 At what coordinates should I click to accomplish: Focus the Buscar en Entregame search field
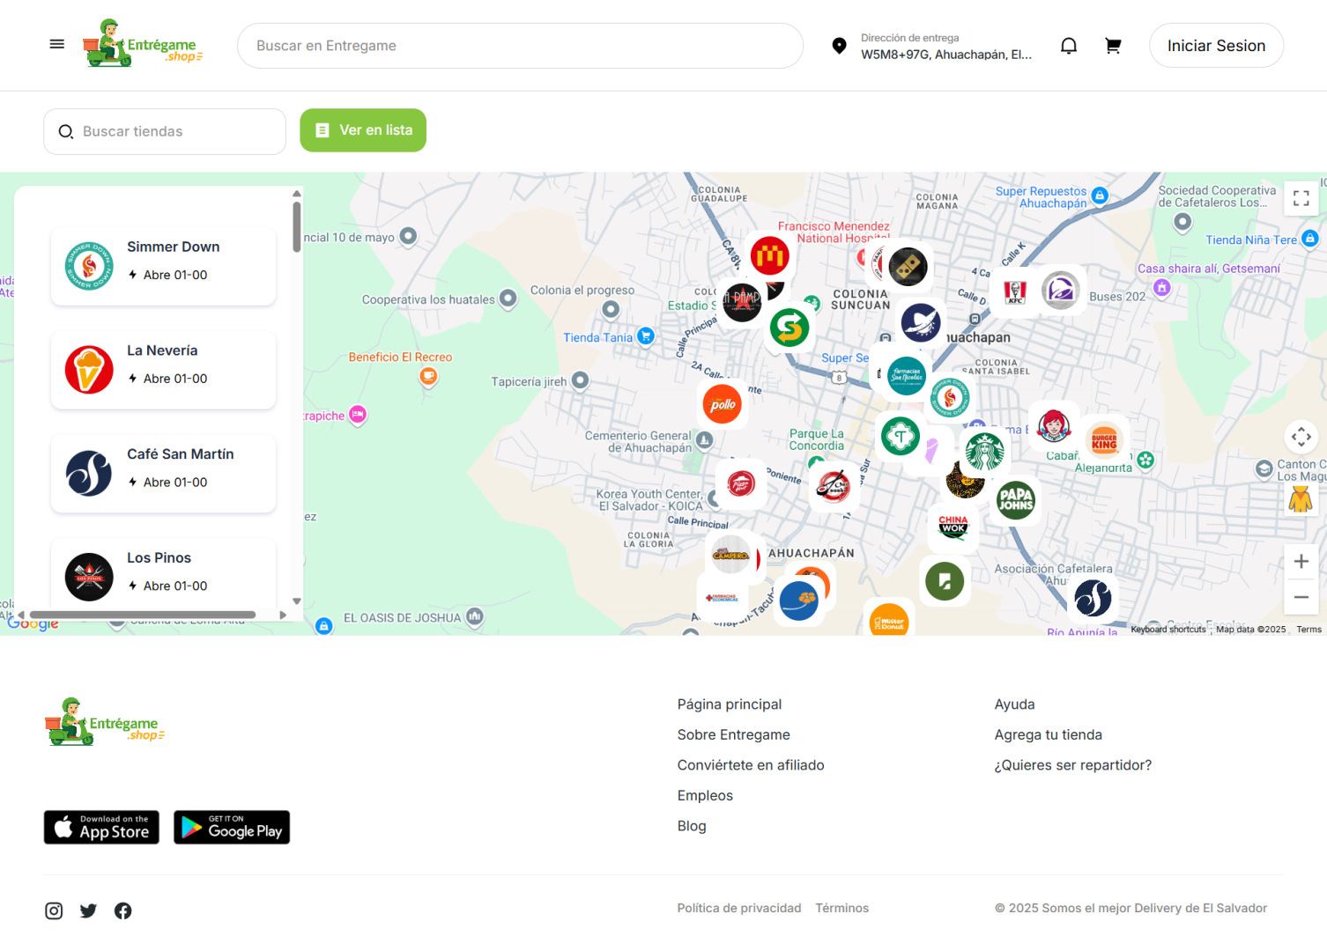point(520,46)
